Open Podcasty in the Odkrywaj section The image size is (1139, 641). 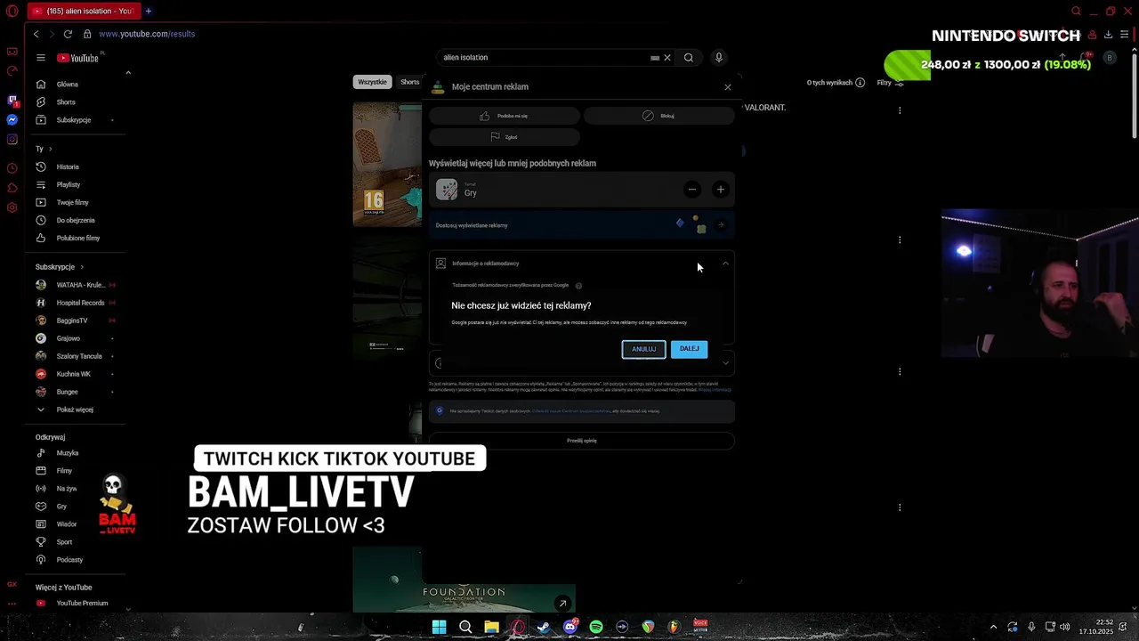tap(69, 560)
